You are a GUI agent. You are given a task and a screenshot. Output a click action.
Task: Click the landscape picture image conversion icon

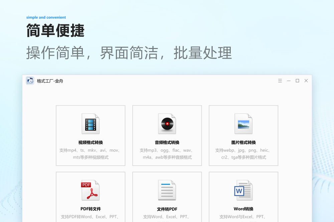click(243, 124)
